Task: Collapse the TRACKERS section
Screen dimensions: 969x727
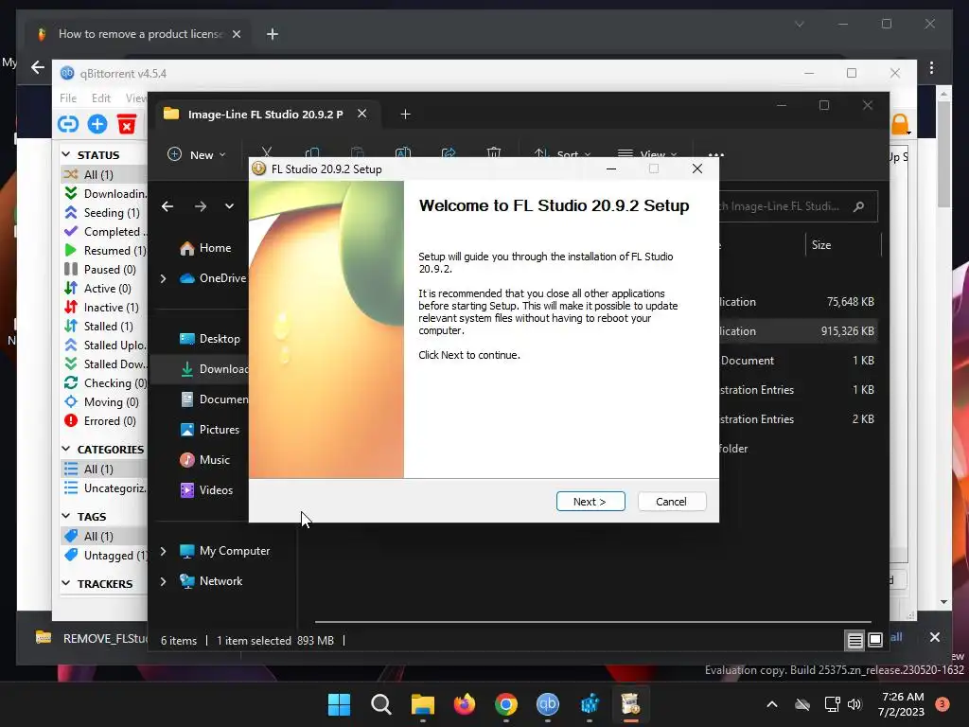Action: coord(67,583)
